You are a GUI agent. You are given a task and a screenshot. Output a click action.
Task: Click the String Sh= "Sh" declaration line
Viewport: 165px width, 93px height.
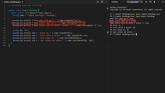click(x=21, y=30)
